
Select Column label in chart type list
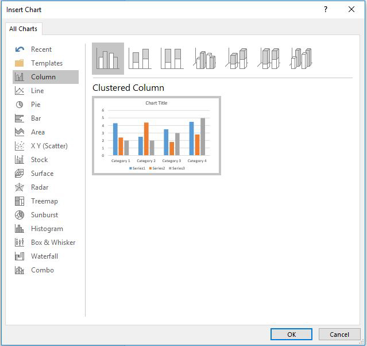(43, 77)
